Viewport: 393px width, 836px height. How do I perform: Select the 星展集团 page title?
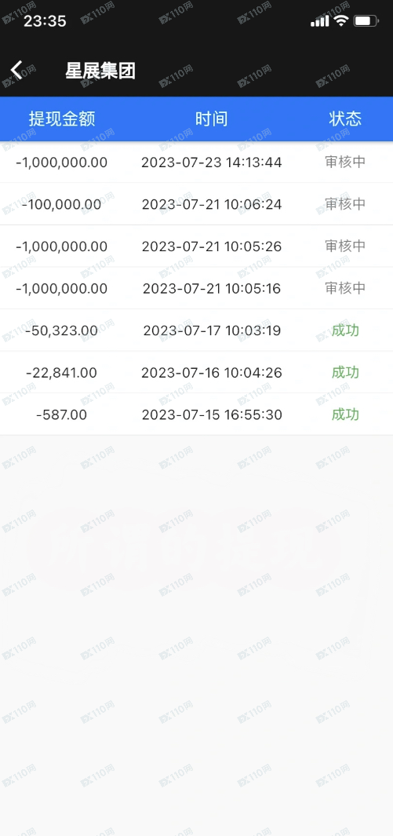[100, 71]
